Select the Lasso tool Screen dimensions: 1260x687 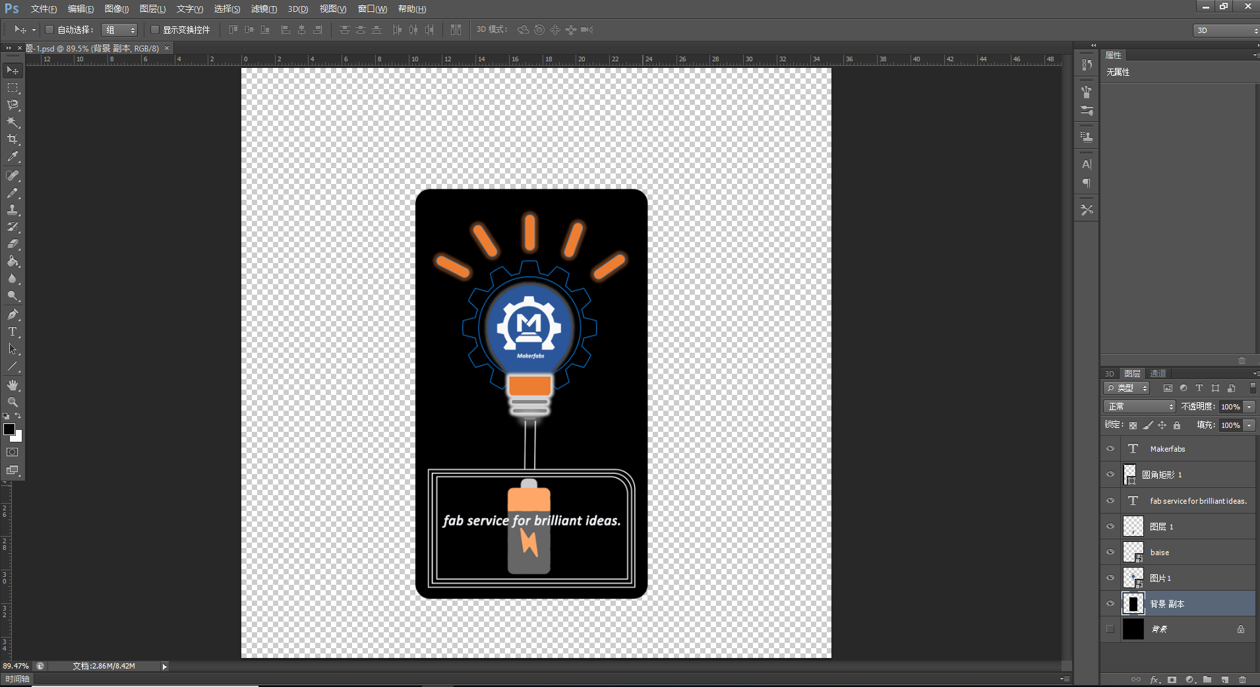[x=13, y=105]
